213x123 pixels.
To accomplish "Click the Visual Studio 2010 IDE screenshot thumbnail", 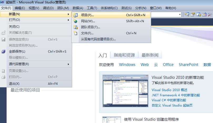I will coord(125,91).
